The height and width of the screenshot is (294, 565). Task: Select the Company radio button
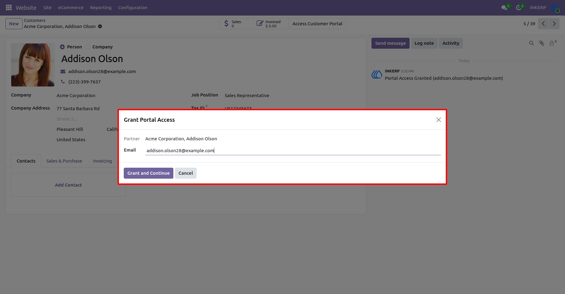[x=88, y=47]
